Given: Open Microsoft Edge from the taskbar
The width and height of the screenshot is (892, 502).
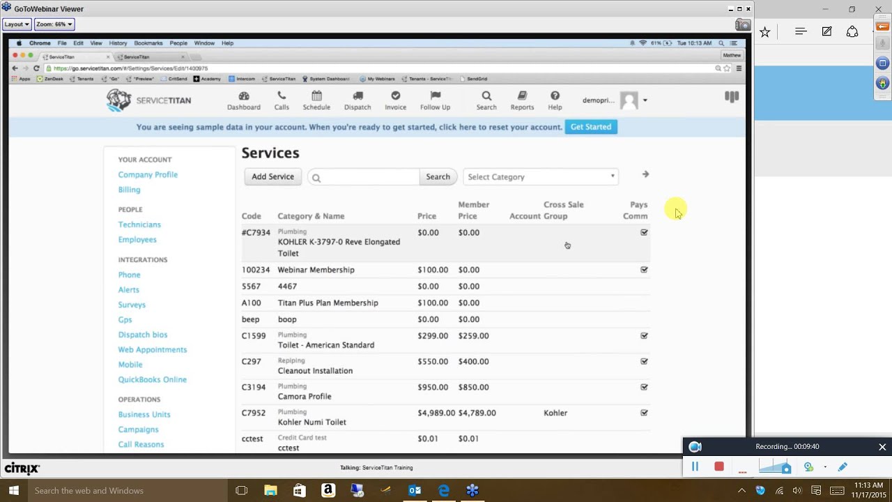Looking at the screenshot, I should point(443,491).
